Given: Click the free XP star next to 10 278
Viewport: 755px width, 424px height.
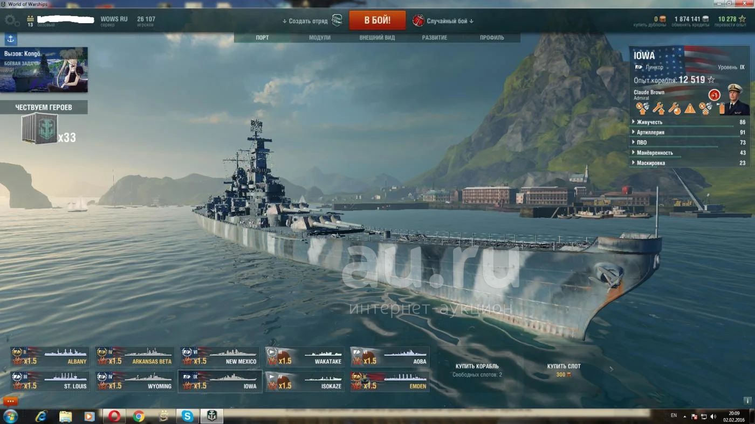Looking at the screenshot, I should coord(742,19).
